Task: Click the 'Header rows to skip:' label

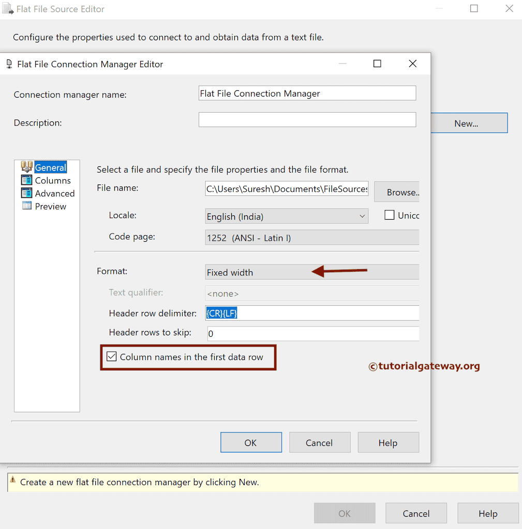Action: tap(150, 333)
